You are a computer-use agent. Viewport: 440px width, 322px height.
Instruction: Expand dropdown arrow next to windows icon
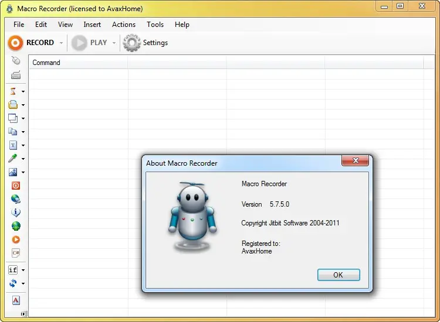[23, 118]
